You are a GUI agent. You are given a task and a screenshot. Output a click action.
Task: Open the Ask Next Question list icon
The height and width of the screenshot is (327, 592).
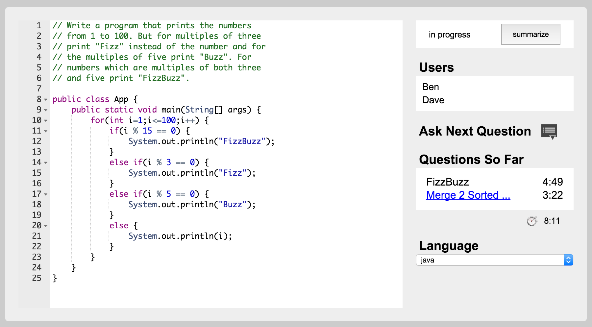pos(549,132)
